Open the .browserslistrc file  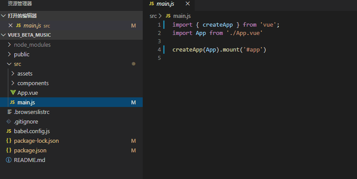[32, 112]
